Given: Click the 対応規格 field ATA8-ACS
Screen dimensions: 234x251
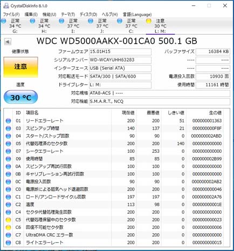Looking at the screenshot, I should tap(160, 93).
